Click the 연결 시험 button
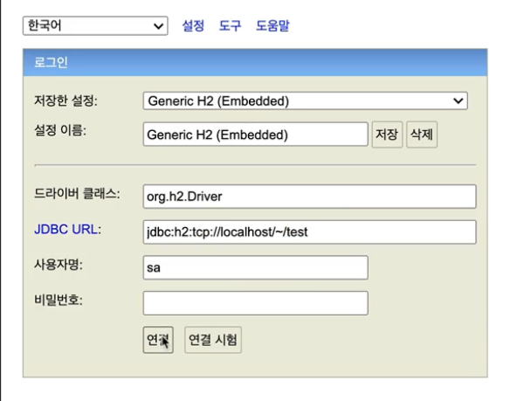 (213, 340)
